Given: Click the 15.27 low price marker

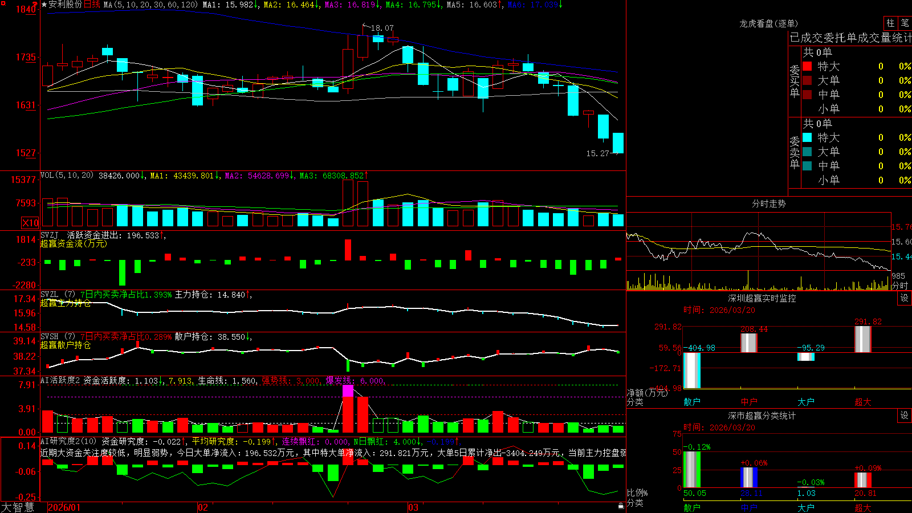Looking at the screenshot, I should [597, 153].
